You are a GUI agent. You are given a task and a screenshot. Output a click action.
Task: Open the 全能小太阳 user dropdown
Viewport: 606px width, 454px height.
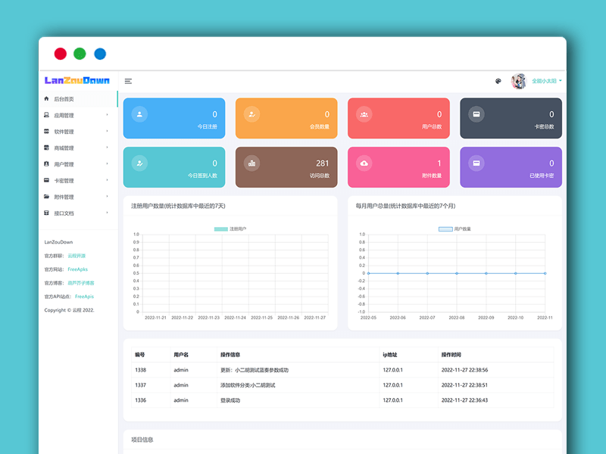pyautogui.click(x=546, y=81)
